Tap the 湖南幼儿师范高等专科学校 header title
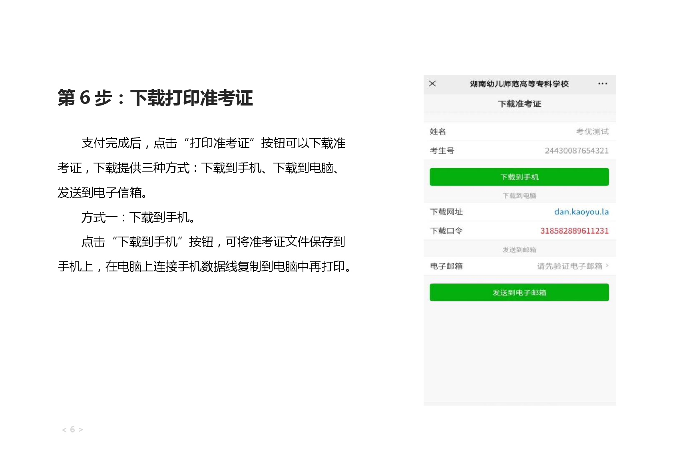673x476 pixels. click(x=519, y=84)
